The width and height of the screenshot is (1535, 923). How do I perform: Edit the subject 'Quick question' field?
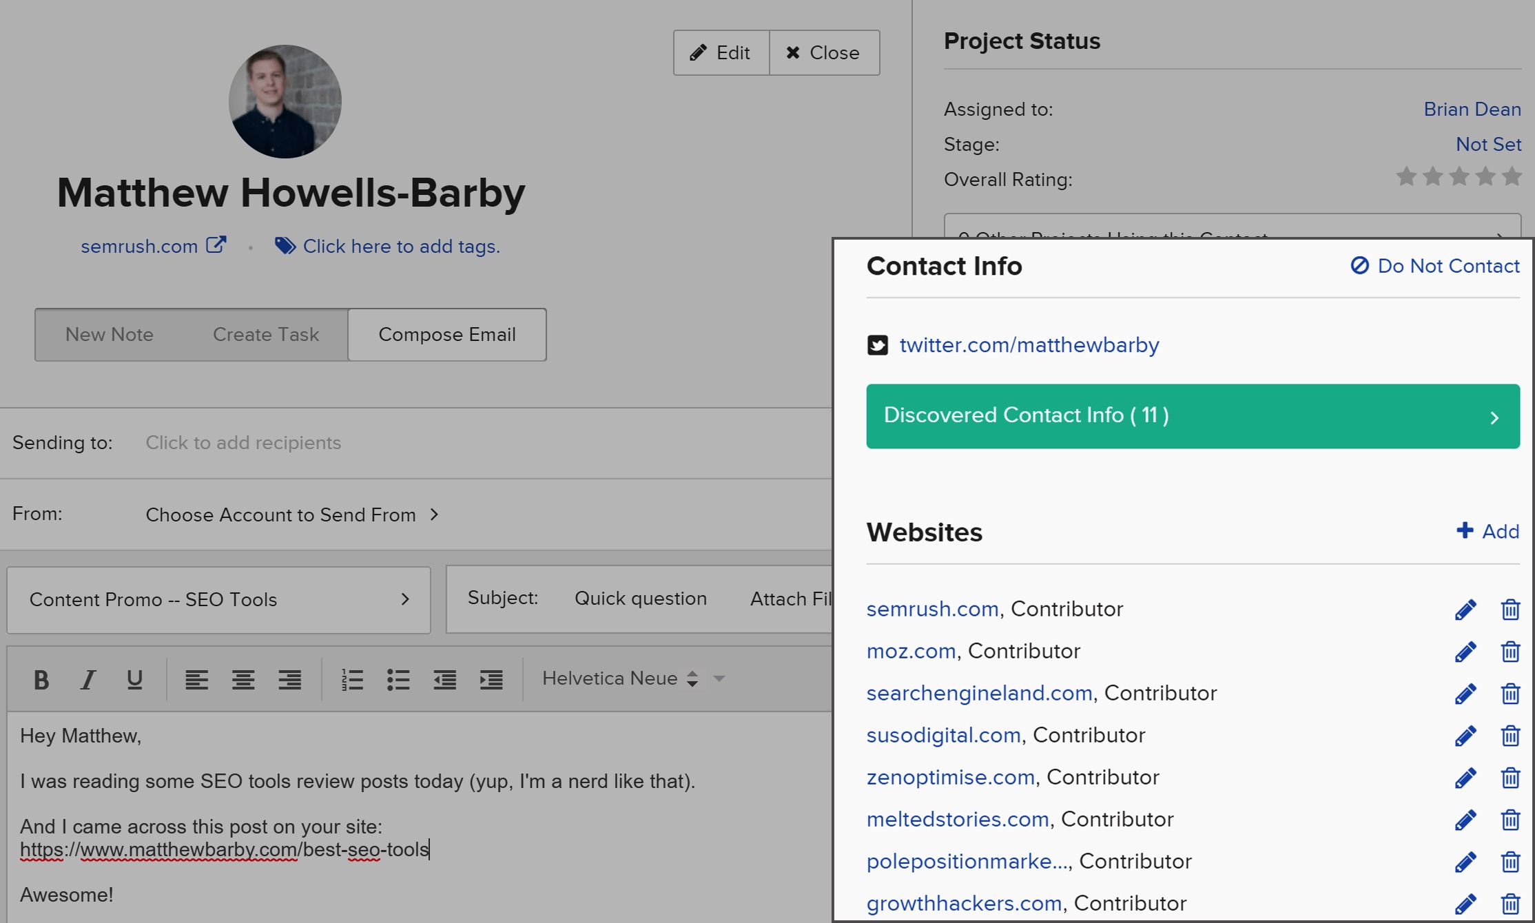pyautogui.click(x=641, y=599)
